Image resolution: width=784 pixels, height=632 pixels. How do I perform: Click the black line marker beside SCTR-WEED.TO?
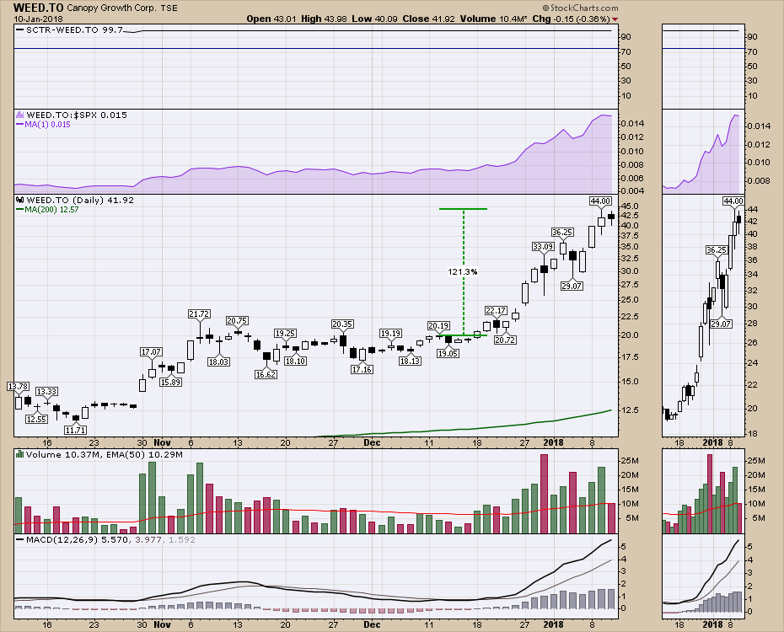click(x=19, y=30)
